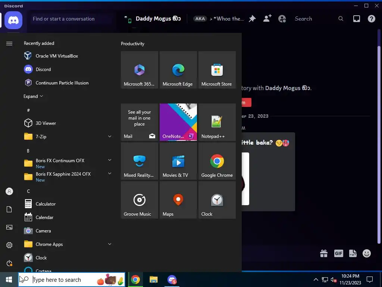Open the 3D Viewer app
Viewport: 382px width, 287px height.
point(68,123)
